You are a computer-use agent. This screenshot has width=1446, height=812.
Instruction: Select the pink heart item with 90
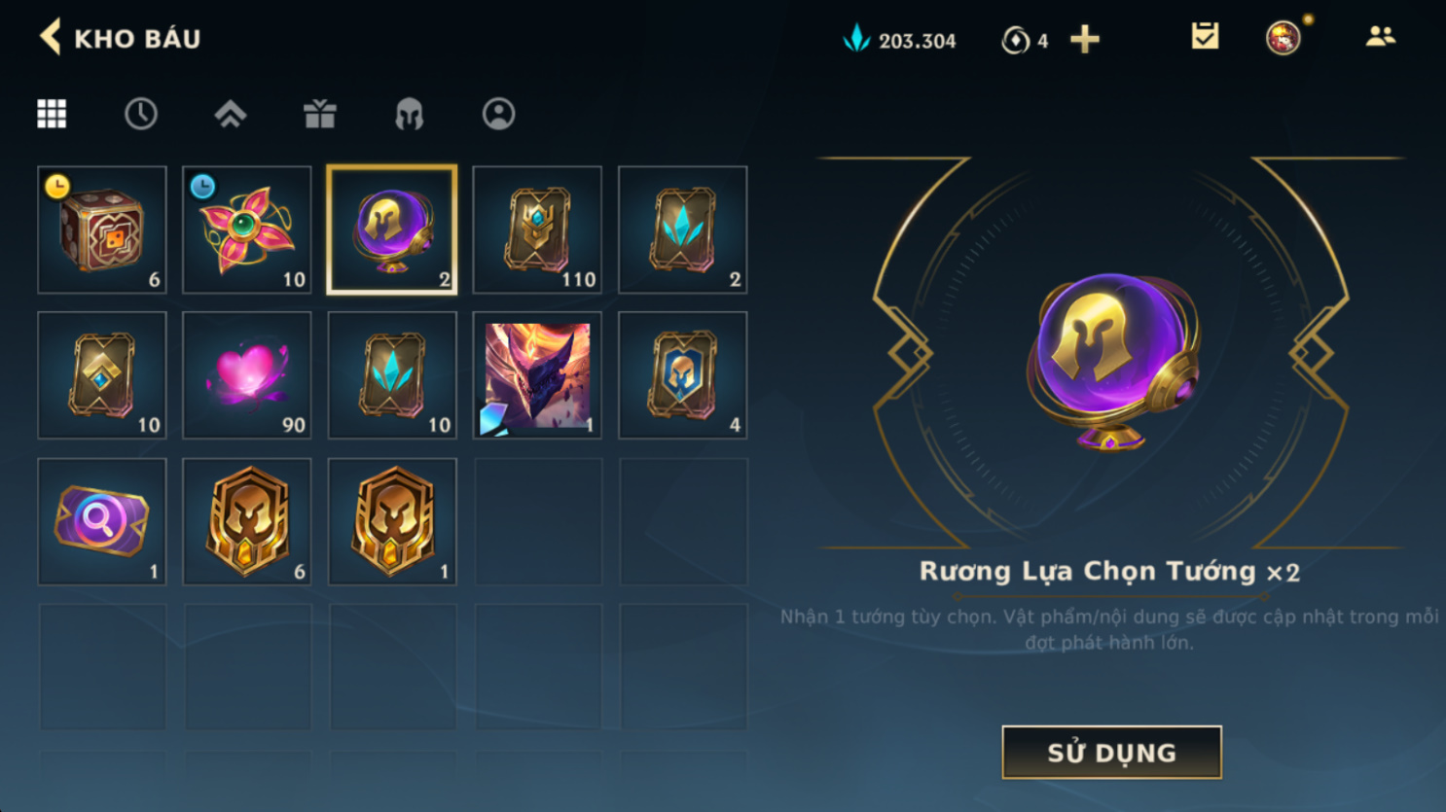pyautogui.click(x=247, y=375)
